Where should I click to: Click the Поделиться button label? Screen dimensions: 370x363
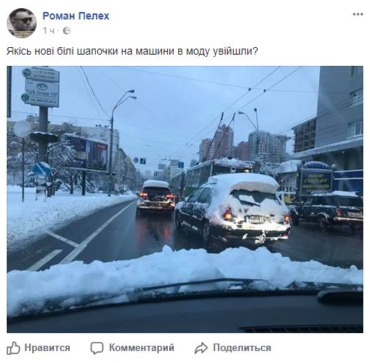coord(242,348)
